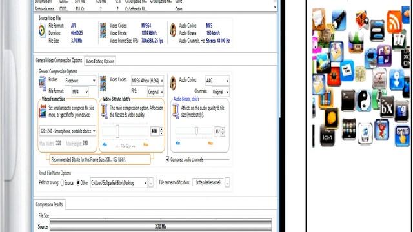Click the Min label under the Video Bitrate slider

105,144
